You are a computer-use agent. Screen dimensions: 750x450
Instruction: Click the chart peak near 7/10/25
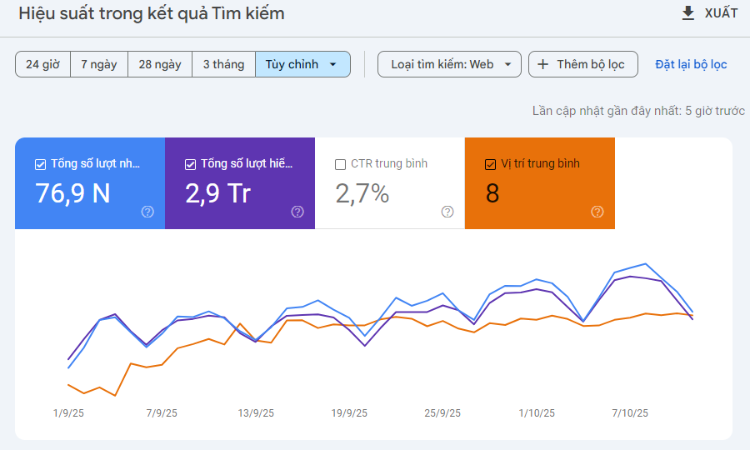pyautogui.click(x=645, y=263)
